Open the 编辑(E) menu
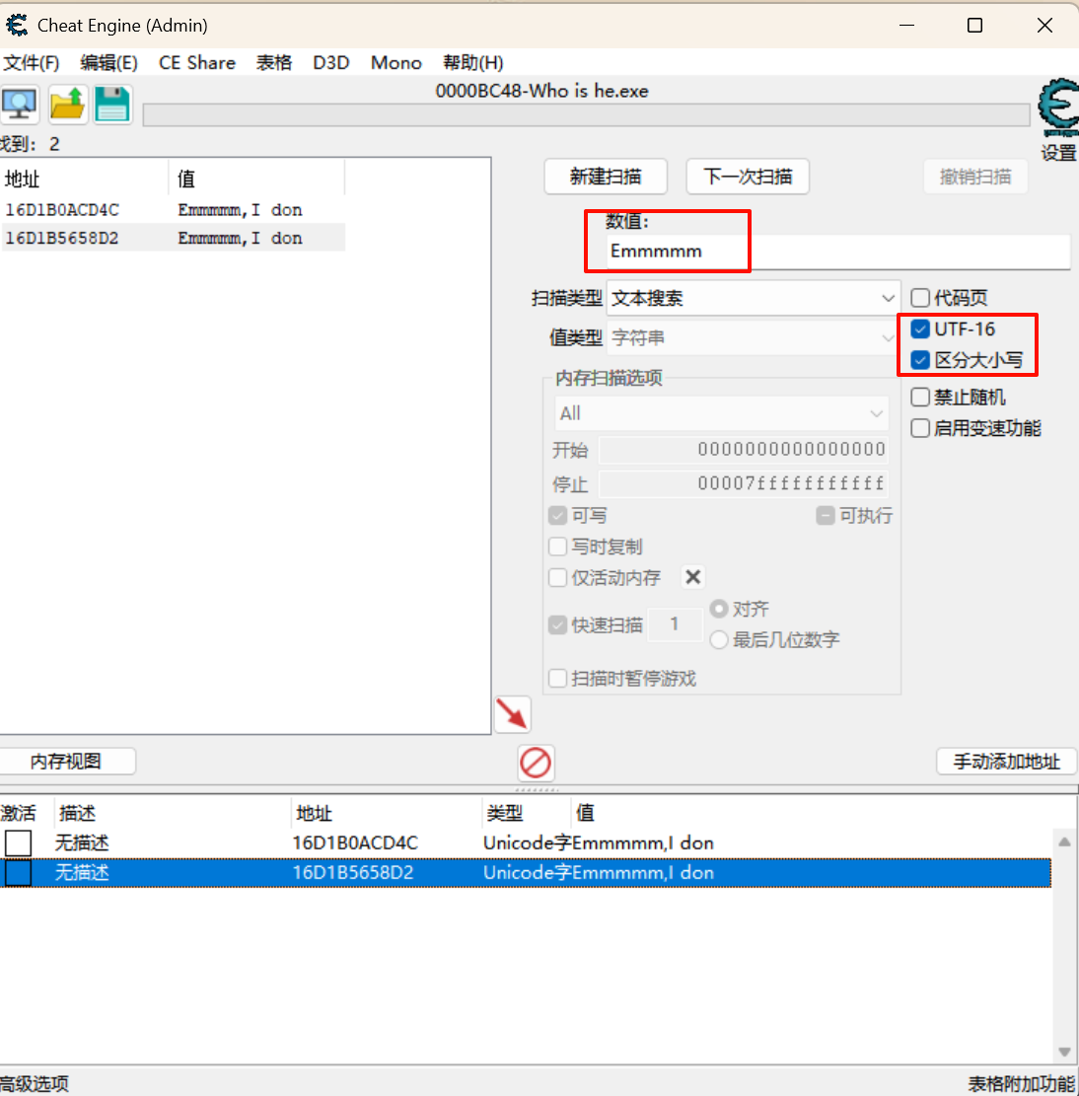Screen dimensions: 1079x1096 coord(108,63)
